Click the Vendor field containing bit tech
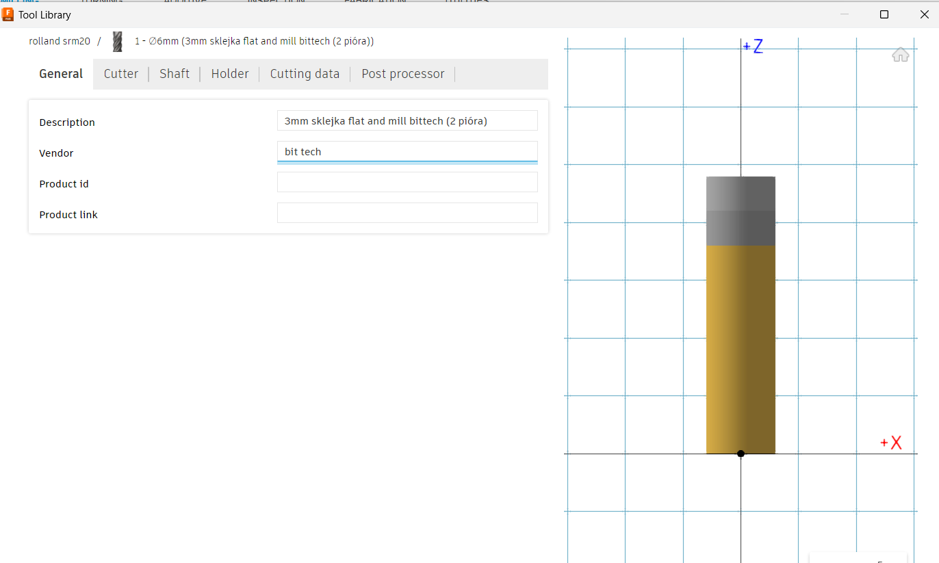Viewport: 939px width, 563px height. click(407, 151)
